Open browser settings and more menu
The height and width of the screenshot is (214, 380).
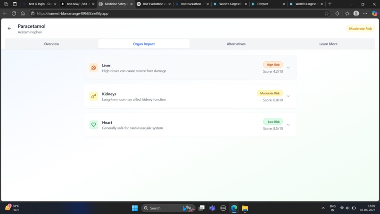tap(365, 14)
